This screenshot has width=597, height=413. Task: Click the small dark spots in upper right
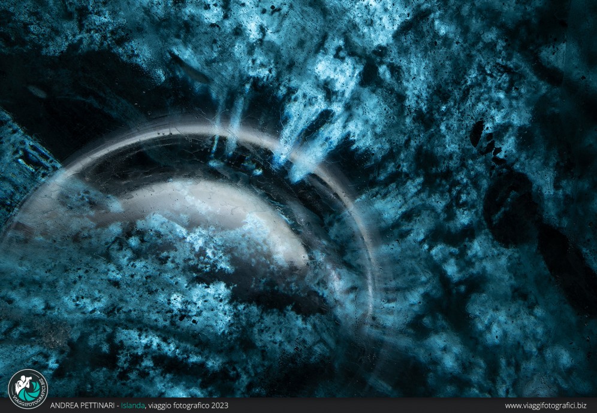pyautogui.click(x=480, y=135)
